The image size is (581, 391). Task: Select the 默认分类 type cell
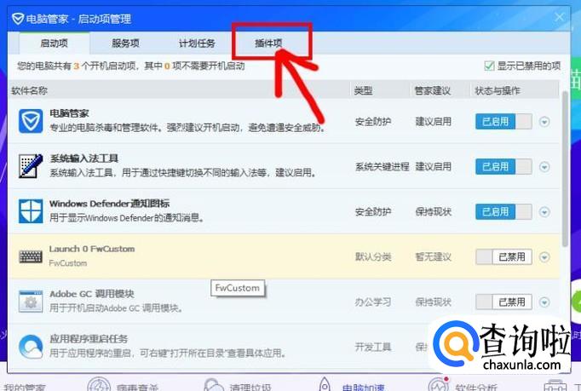pos(373,257)
